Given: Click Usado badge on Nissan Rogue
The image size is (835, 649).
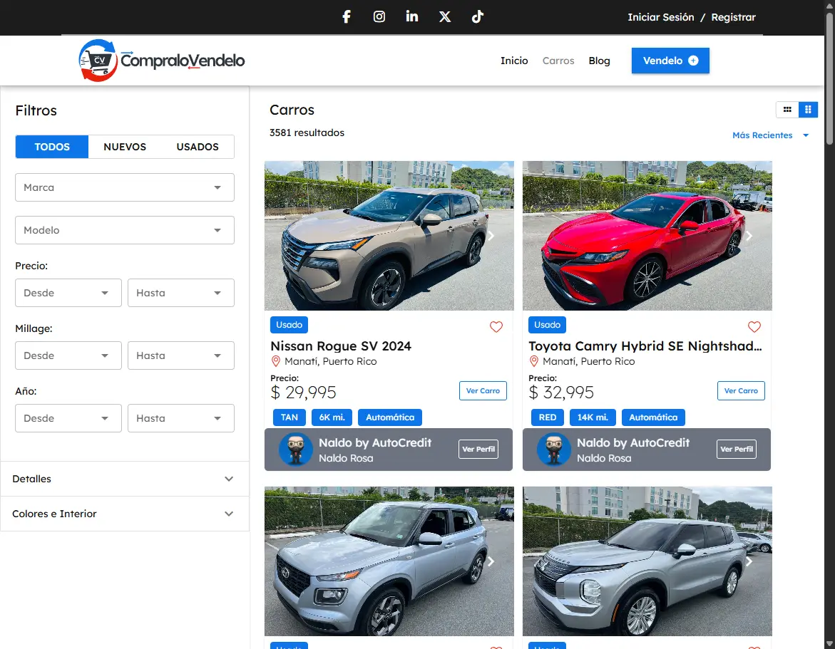Looking at the screenshot, I should coord(290,325).
